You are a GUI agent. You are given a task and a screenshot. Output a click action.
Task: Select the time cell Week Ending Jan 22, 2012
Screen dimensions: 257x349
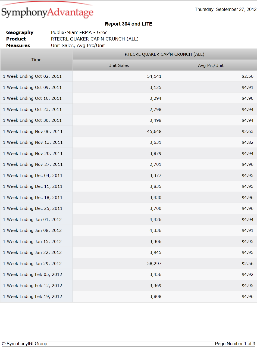tap(36, 253)
